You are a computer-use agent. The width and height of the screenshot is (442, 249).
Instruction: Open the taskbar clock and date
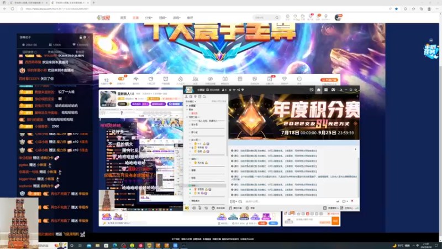click(426, 246)
